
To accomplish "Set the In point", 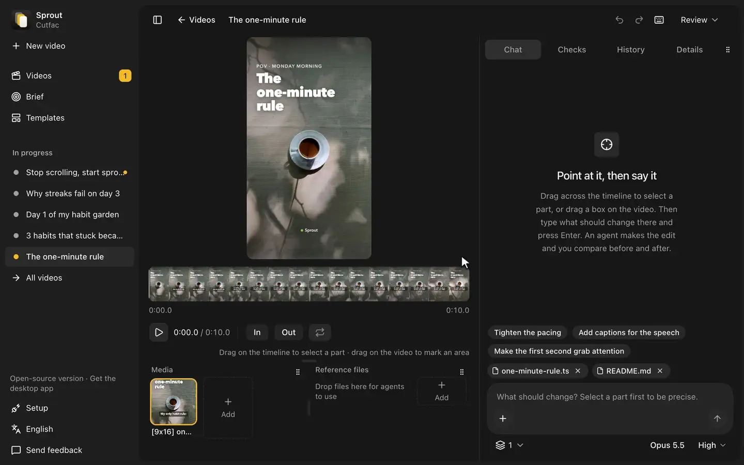I will click(257, 332).
